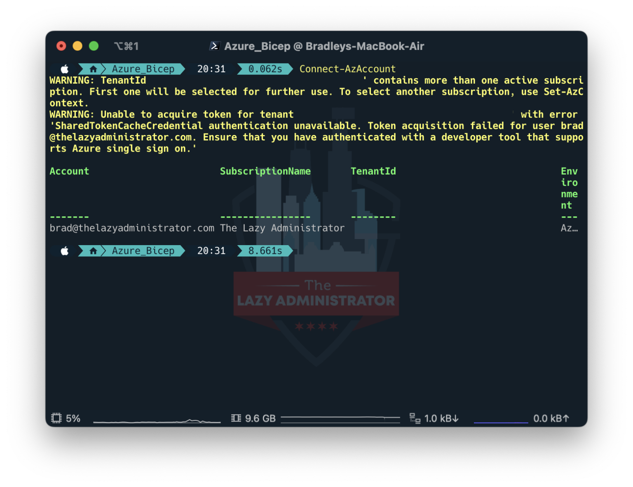The height and width of the screenshot is (487, 633).
Task: Click the memory icon beside 9.6 GB
Action: coord(236,418)
